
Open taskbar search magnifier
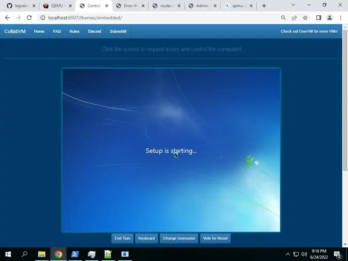point(24,254)
